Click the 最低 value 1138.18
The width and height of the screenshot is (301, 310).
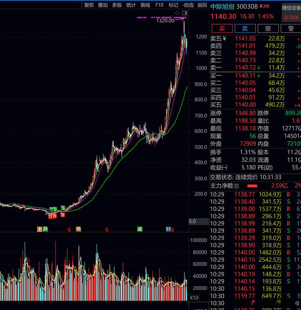[x=245, y=128]
